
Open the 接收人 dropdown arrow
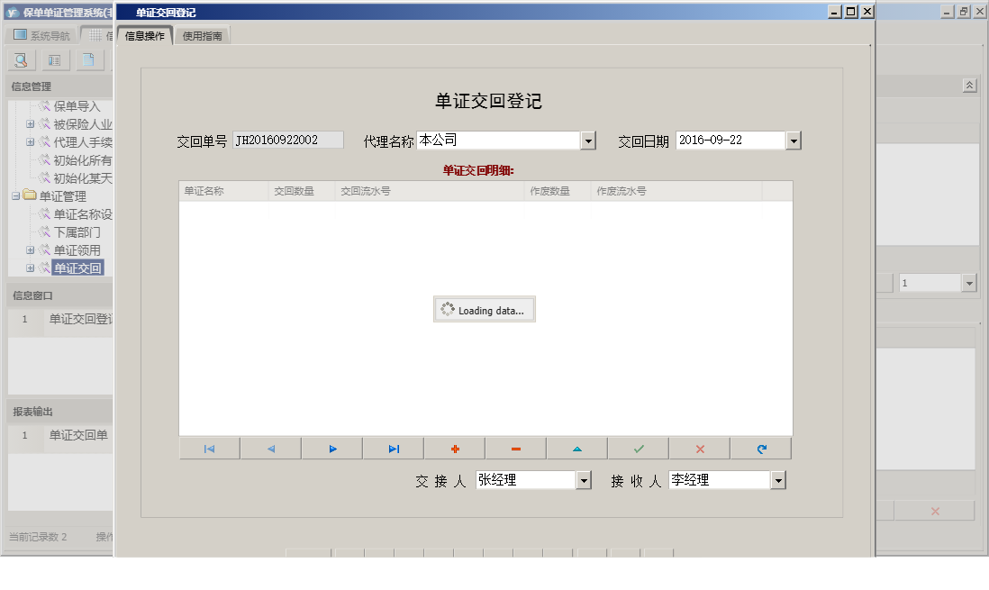778,481
